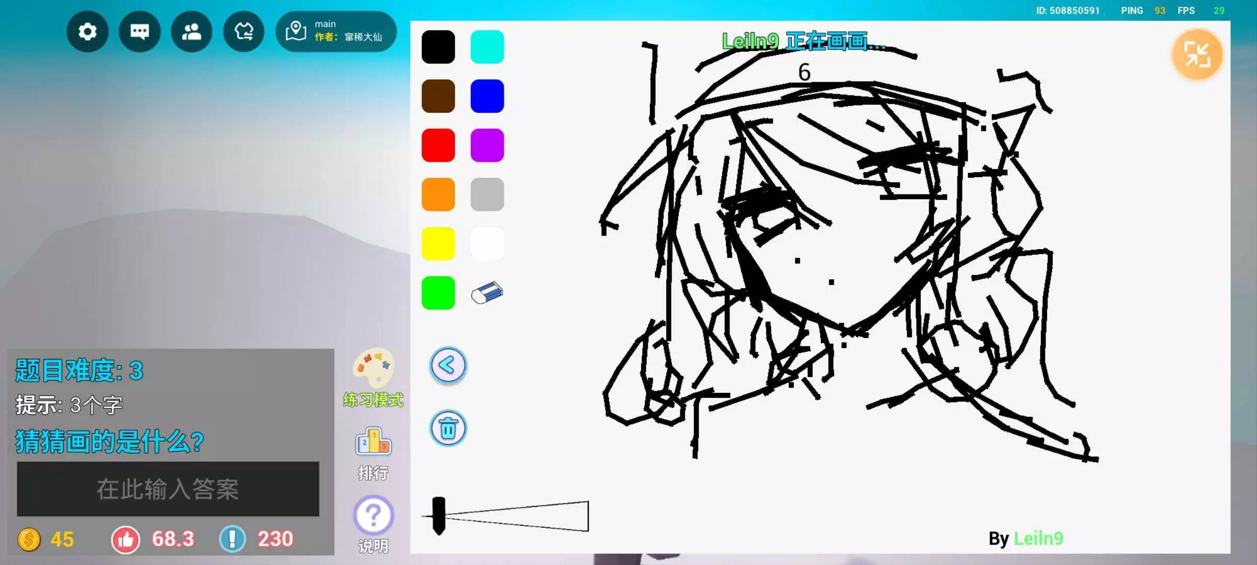Collapse the drawing board with orange button
The width and height of the screenshot is (1257, 565).
pyautogui.click(x=1197, y=54)
